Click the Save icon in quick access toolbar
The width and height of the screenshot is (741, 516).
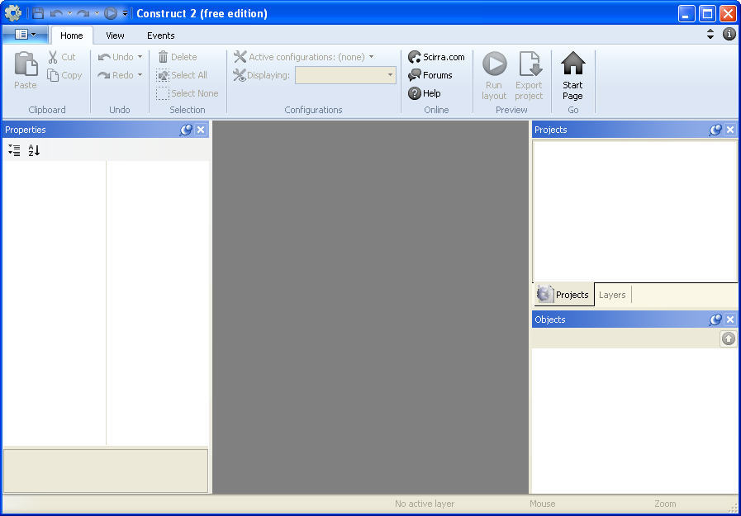38,13
